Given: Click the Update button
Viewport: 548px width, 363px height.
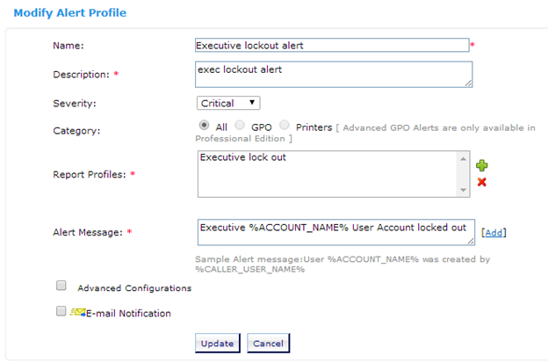Looking at the screenshot, I should (x=218, y=343).
